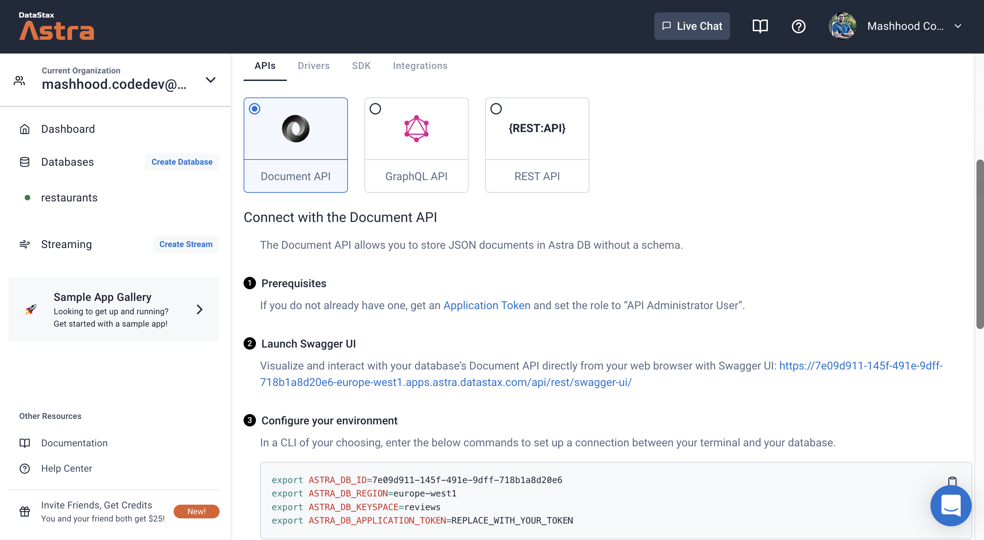984x540 pixels.
Task: Click the Launch Swagger UI heading
Action: (308, 343)
